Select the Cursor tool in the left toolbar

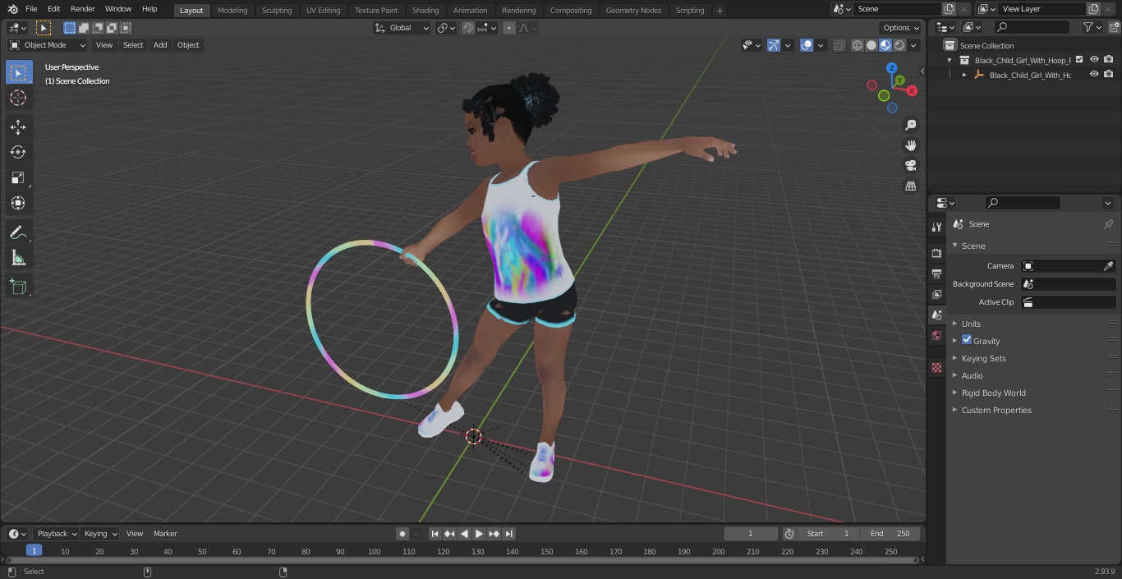pyautogui.click(x=18, y=98)
